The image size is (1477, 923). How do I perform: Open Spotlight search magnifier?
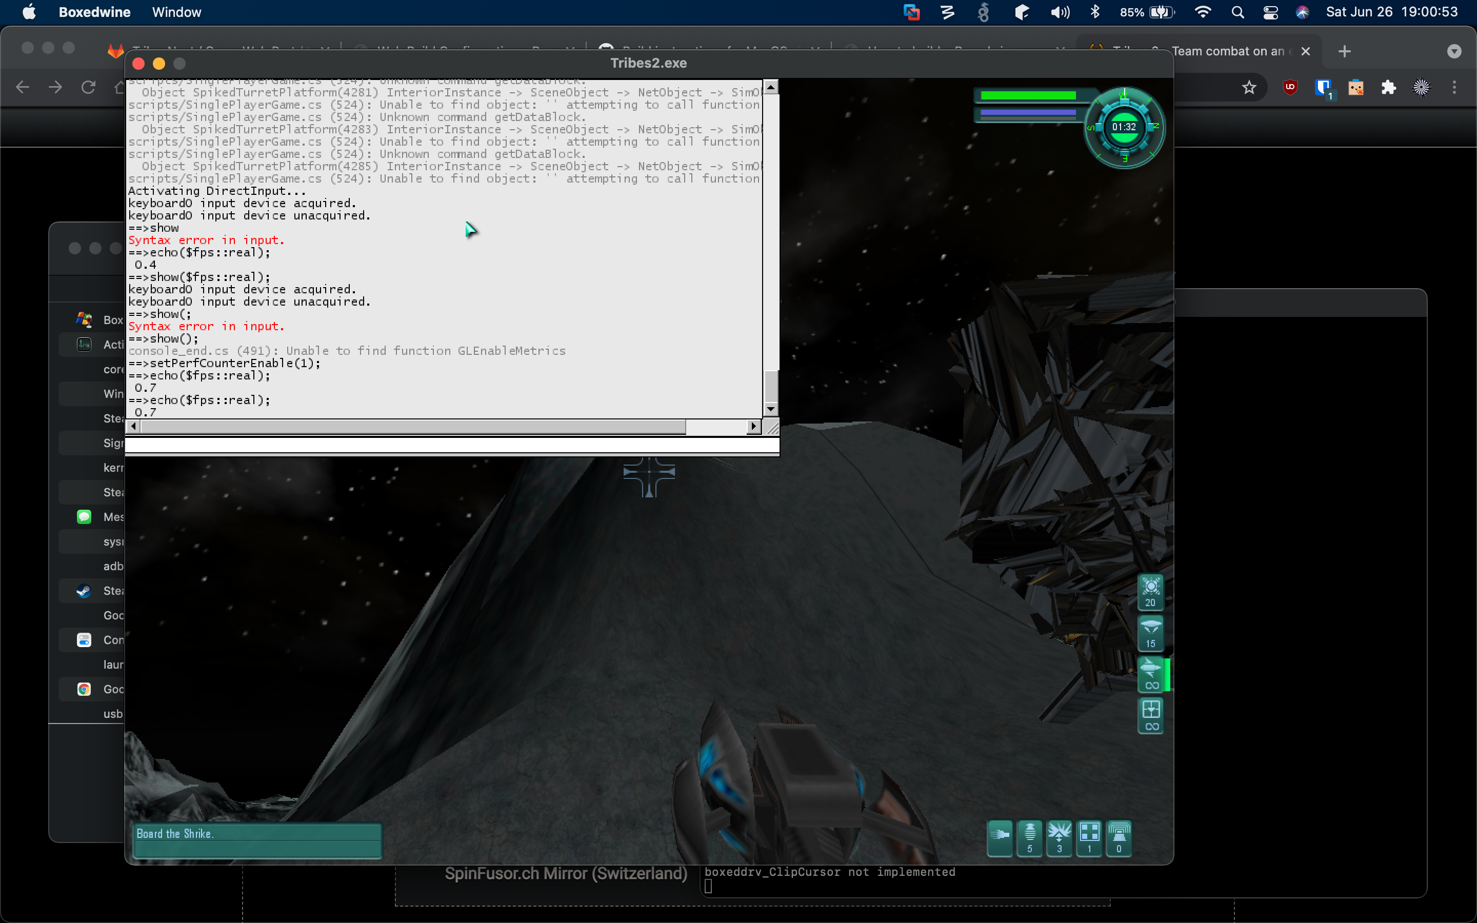[1238, 12]
